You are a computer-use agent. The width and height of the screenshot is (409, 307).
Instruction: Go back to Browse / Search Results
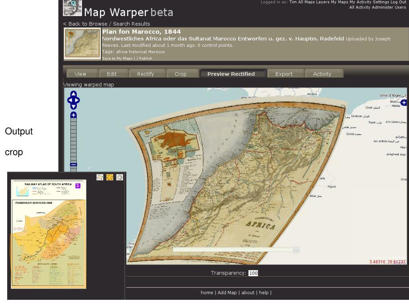[106, 24]
